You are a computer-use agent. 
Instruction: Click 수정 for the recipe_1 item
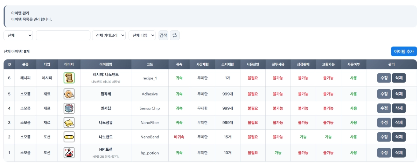(384, 78)
